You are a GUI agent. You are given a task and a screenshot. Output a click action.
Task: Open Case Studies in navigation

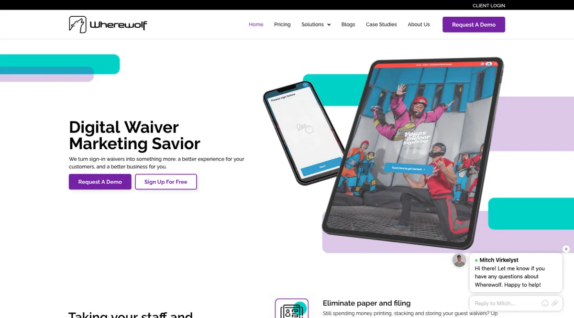coord(381,24)
